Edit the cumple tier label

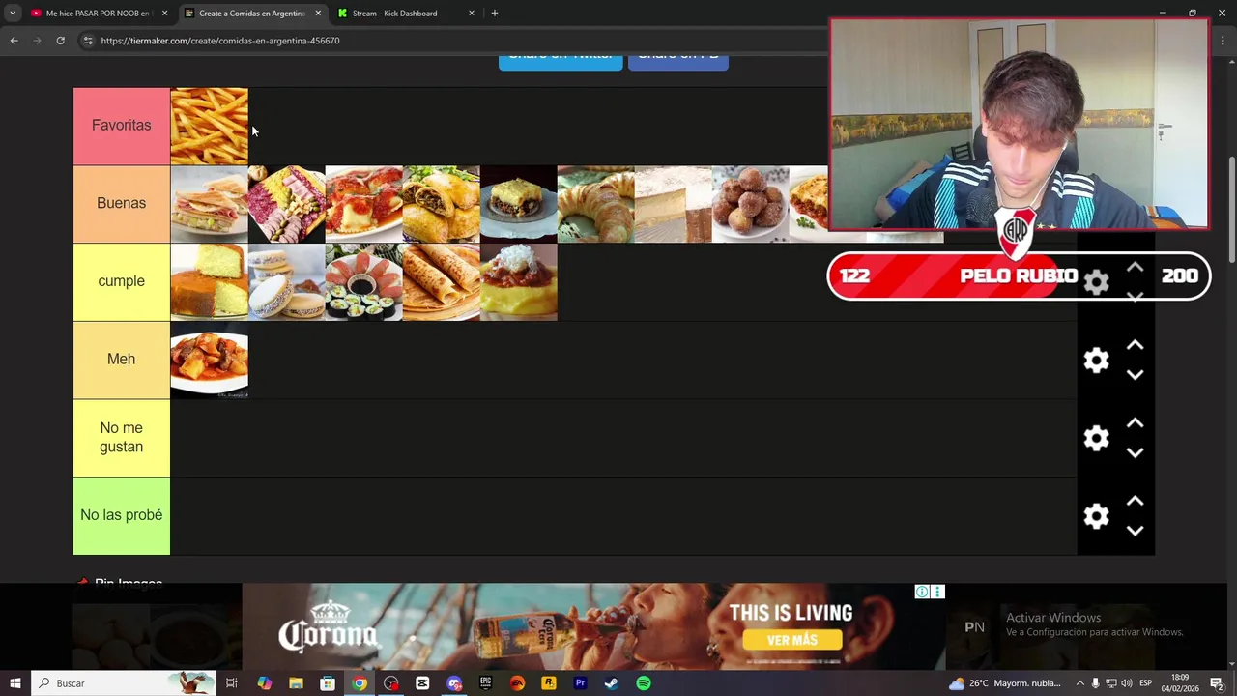121,281
